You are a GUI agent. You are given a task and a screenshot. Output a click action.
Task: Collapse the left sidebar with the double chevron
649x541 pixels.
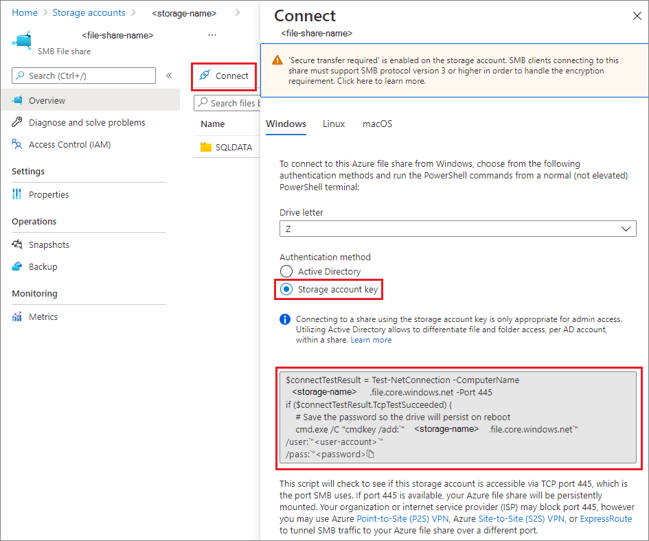pos(169,76)
